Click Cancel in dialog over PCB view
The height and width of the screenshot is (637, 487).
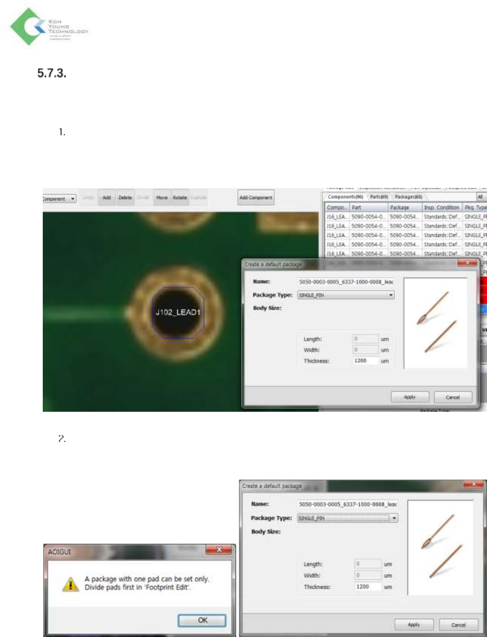(453, 397)
